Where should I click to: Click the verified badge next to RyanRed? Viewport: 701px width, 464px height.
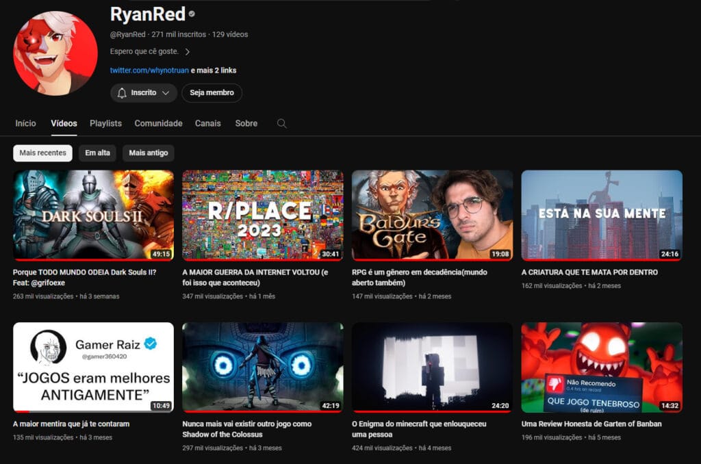pyautogui.click(x=192, y=14)
